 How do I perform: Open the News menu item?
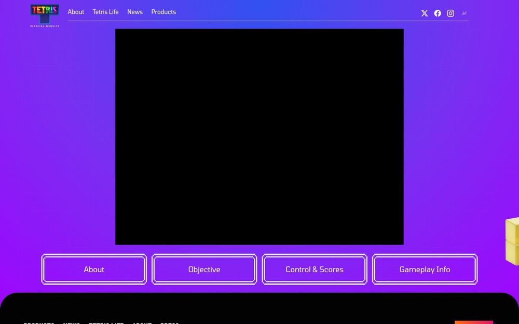135,12
